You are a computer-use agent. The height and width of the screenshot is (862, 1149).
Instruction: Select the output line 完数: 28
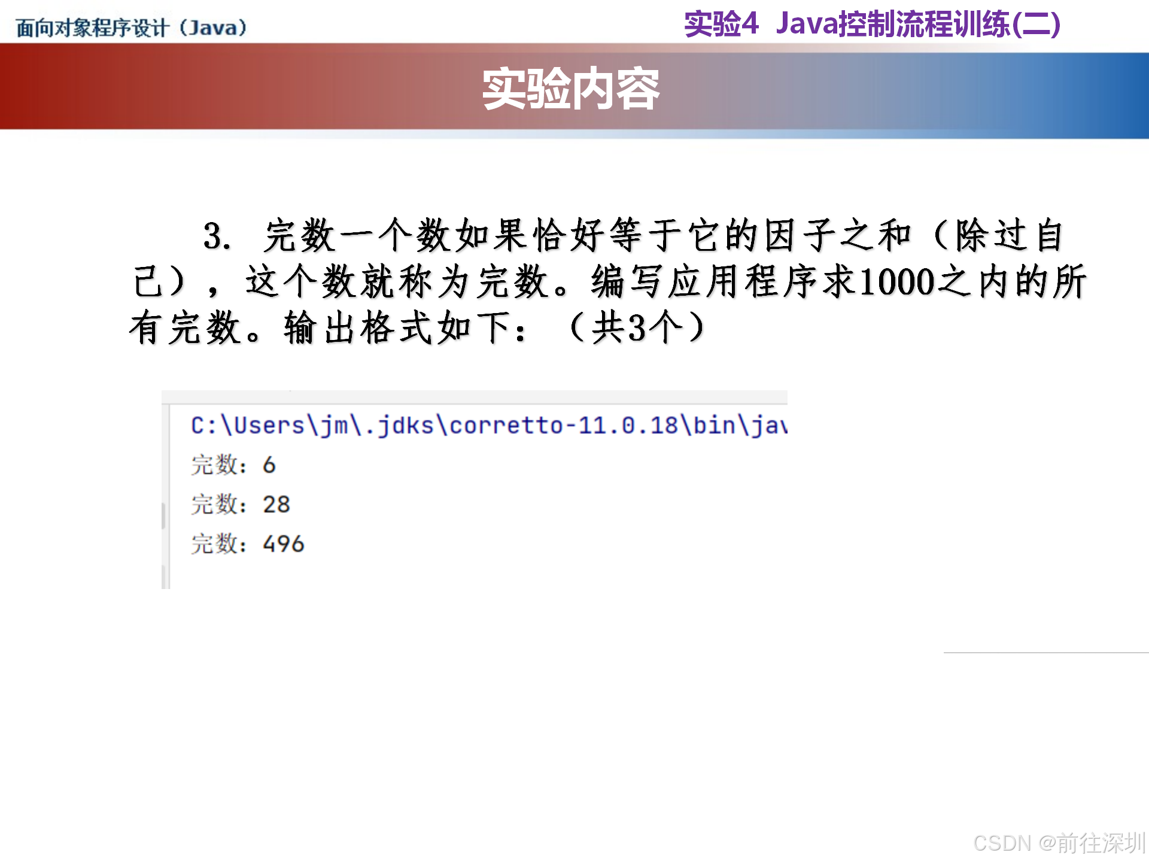coord(241,505)
